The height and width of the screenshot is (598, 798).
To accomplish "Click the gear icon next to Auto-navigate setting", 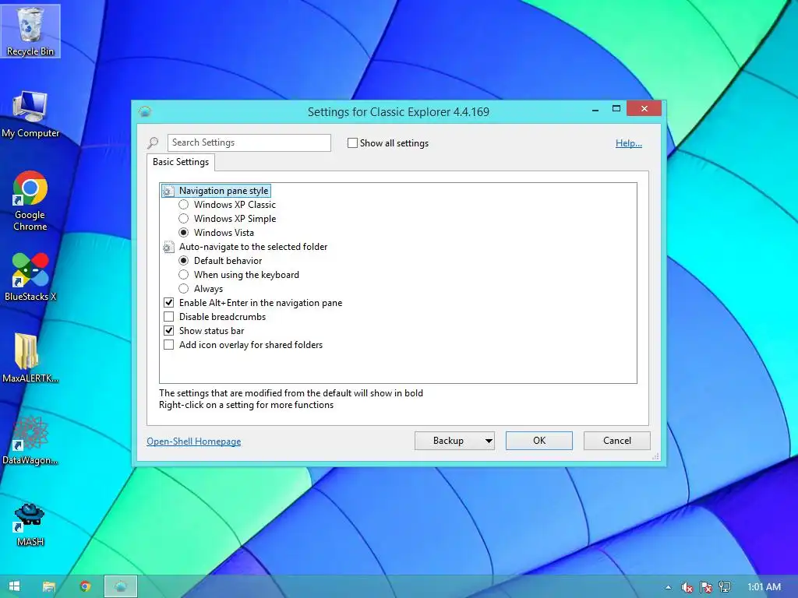I will pos(168,247).
